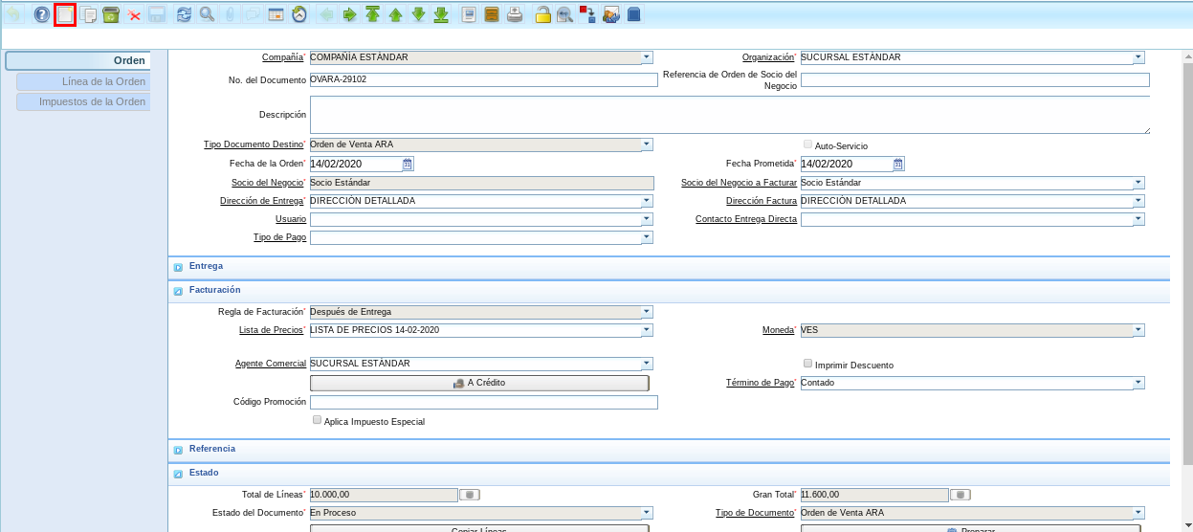The height and width of the screenshot is (532, 1193).
Task: Open the Tipo de Pago dropdown
Action: [x=647, y=237]
